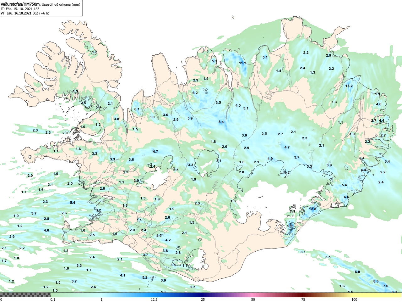
Task: Click the Veðurstofan/HM750m title text
Action: click(x=20, y=4)
